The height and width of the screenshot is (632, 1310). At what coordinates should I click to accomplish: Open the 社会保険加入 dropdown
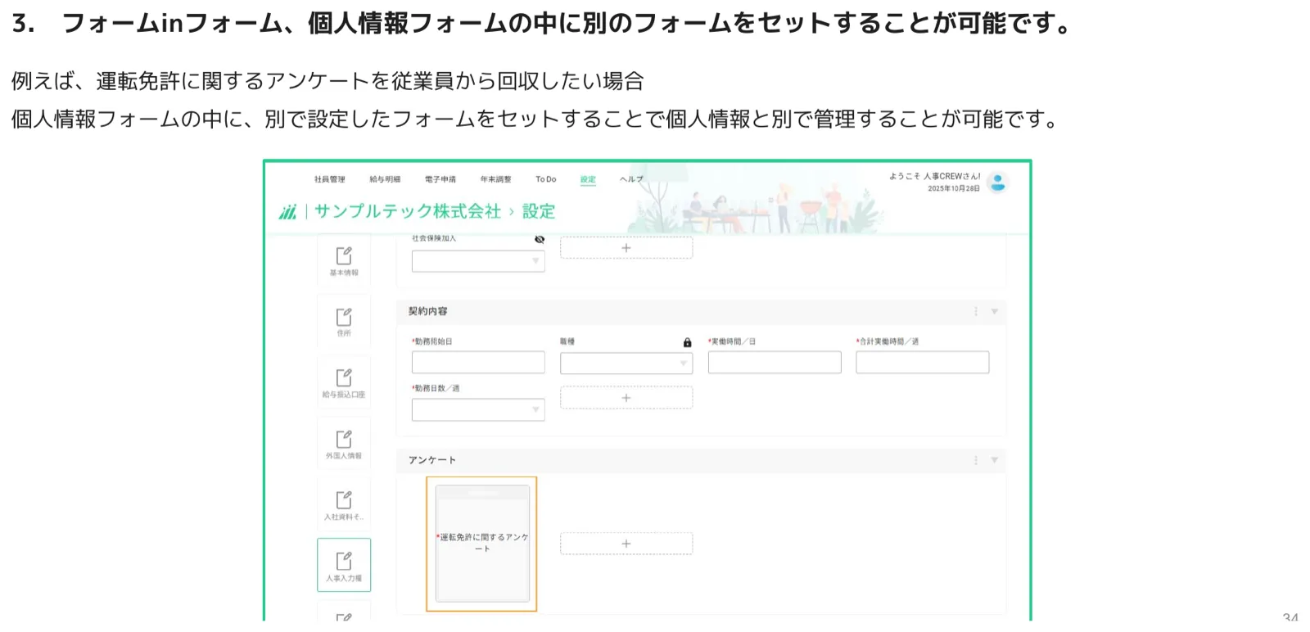(478, 261)
